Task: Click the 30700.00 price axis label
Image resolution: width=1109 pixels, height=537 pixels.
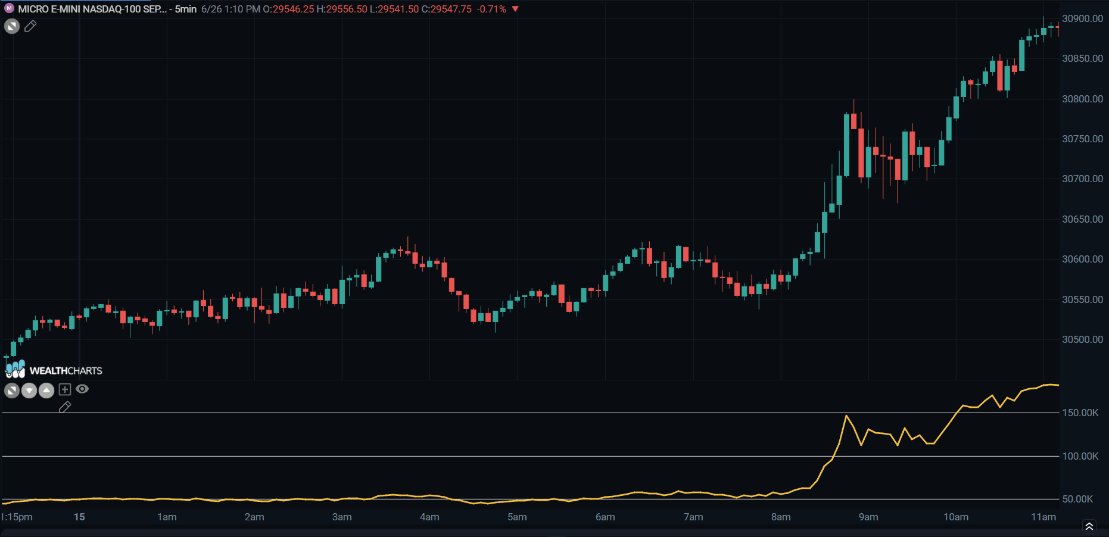Action: point(1083,179)
